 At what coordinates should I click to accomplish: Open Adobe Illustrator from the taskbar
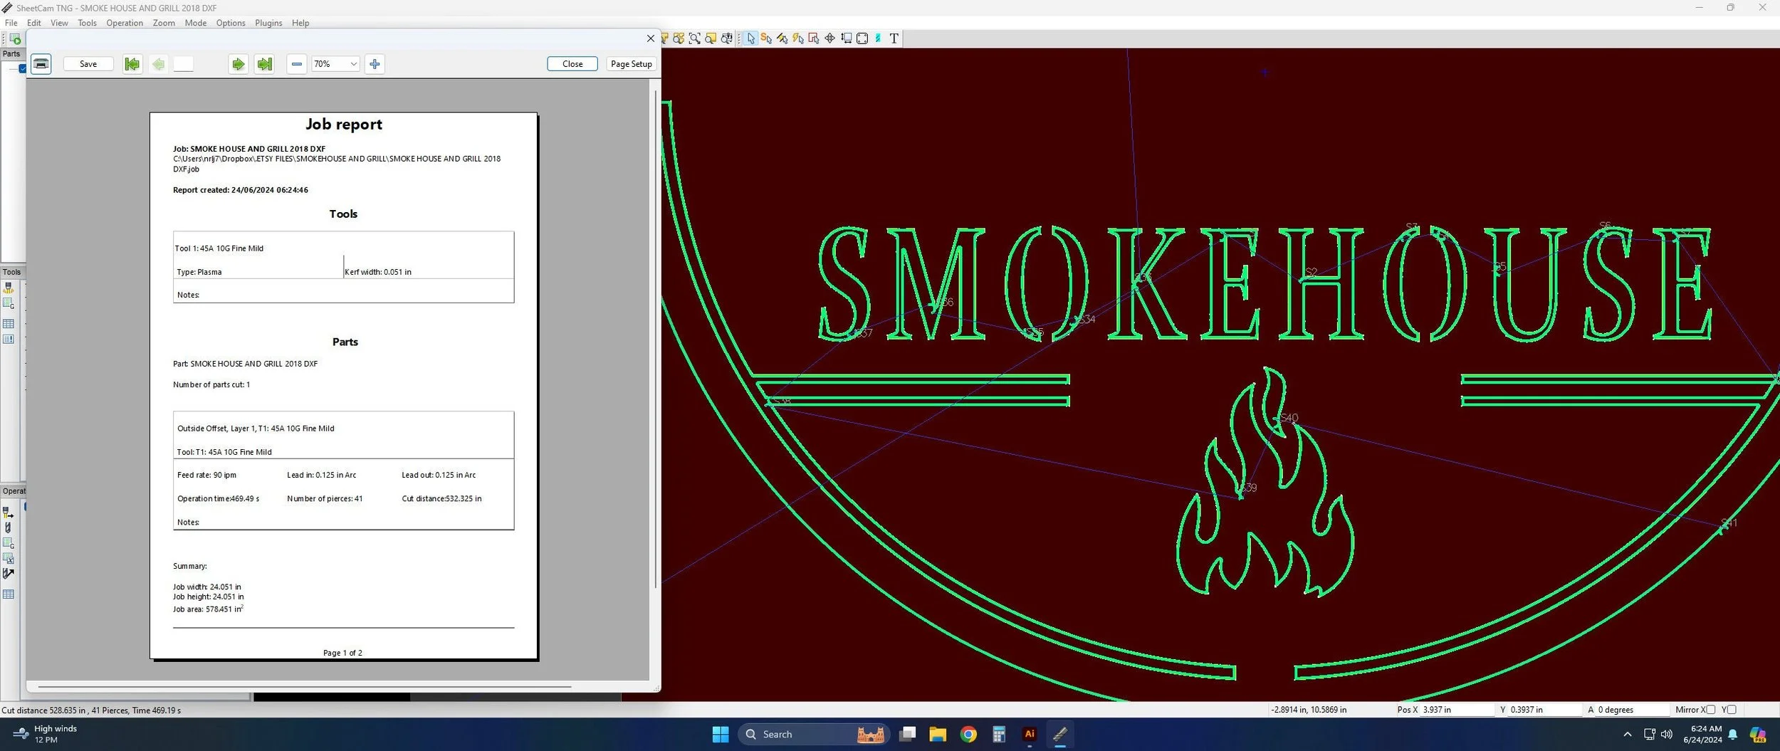1030,734
